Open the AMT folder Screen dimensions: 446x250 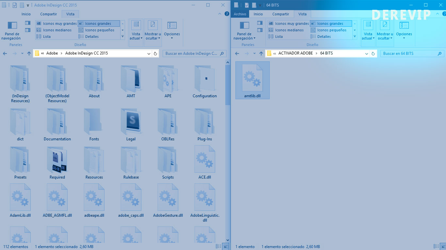131,82
